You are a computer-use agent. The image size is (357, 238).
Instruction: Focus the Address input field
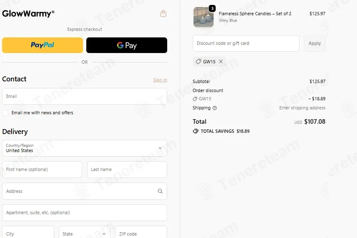[x=85, y=191]
